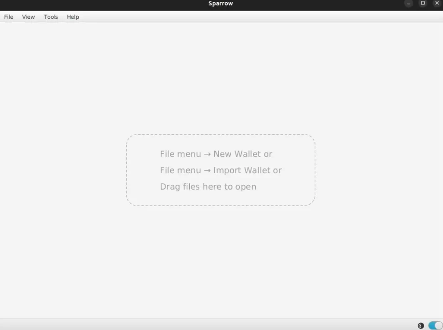Open the Tools menu
Screen dimensions: 443x330
(x=51, y=17)
